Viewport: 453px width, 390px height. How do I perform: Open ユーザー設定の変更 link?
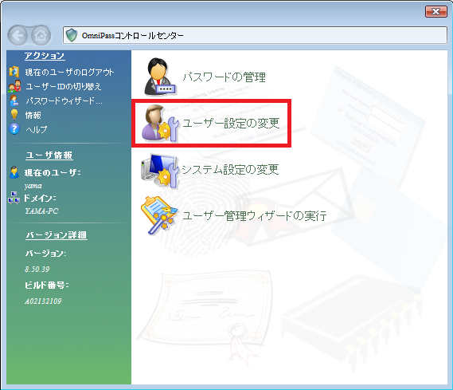pyautogui.click(x=231, y=124)
